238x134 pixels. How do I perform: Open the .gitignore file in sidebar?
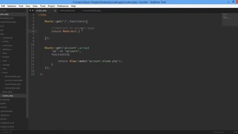5,115
